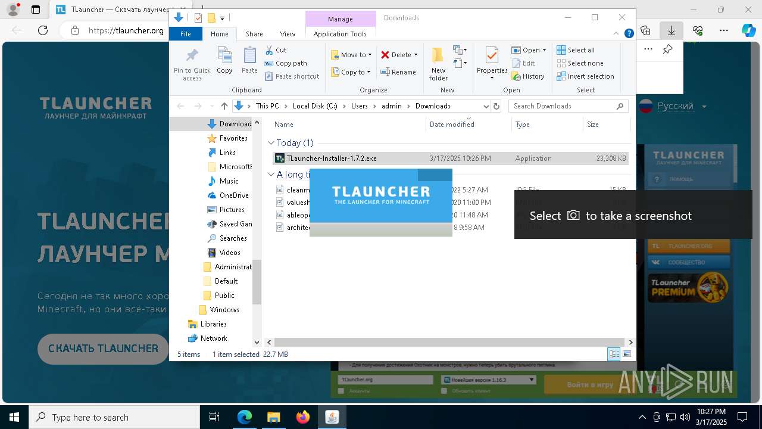Viewport: 762px width, 429px height.
Task: Launch Firefox from the taskbar
Action: (302, 417)
